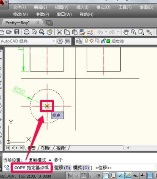Open the 绘图(D) menu
Screen dimensions: 157x179
(146, 7)
